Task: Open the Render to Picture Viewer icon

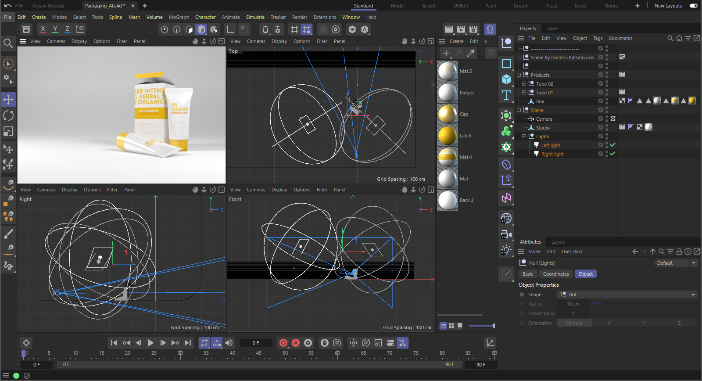Action: pyautogui.click(x=461, y=29)
